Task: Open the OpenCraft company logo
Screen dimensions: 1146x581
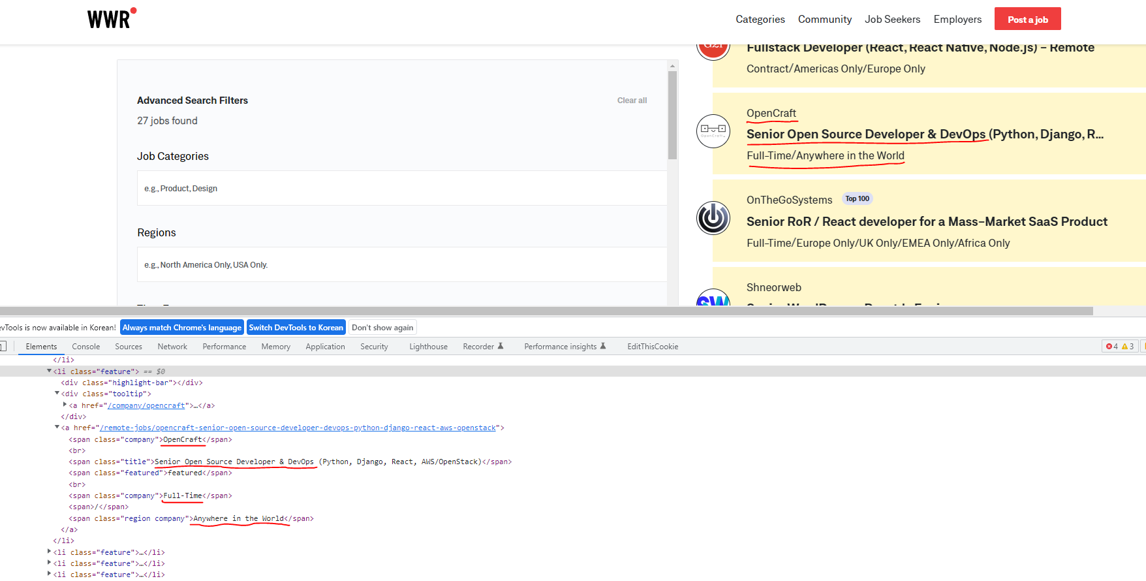Action: (713, 131)
